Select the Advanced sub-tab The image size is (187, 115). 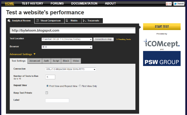[x=35, y=61]
